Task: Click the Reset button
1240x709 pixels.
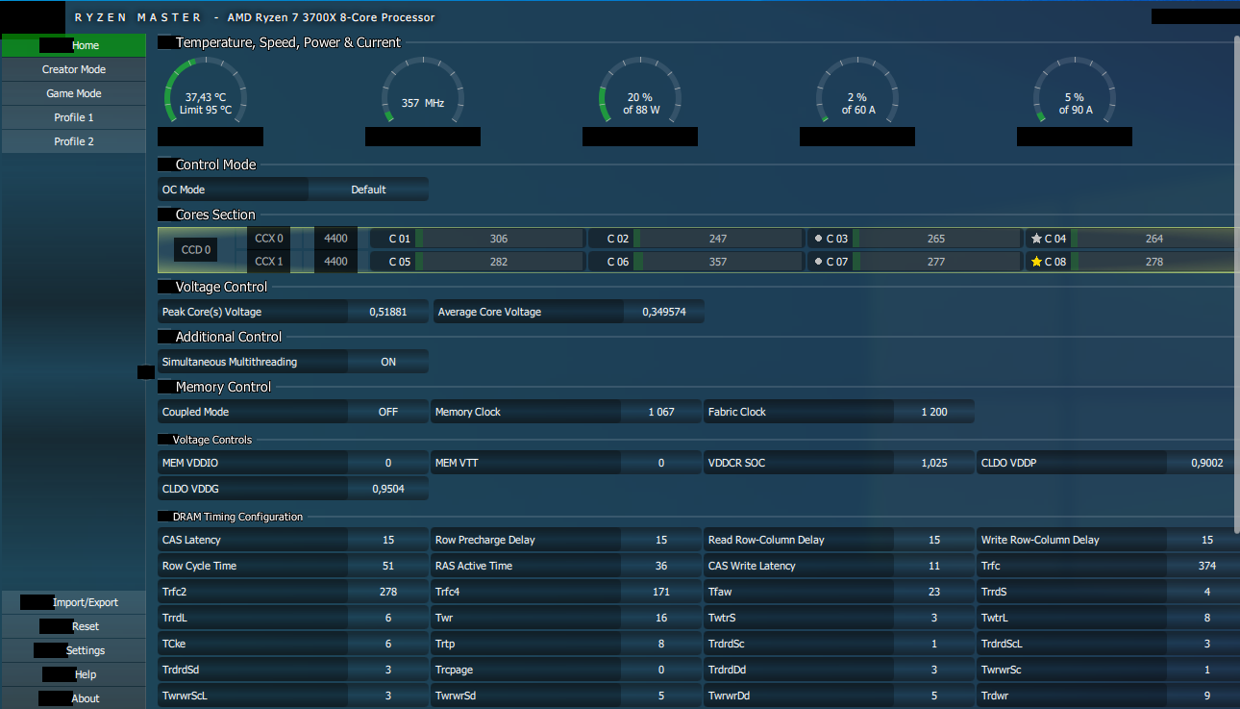Action: 74,626
